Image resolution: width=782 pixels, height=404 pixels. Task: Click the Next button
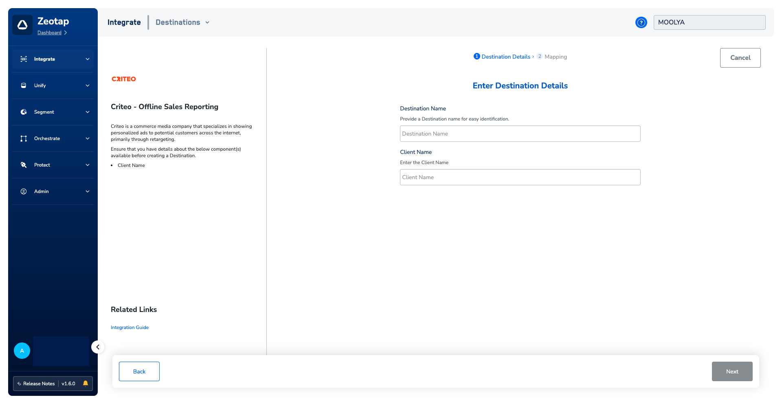732,371
